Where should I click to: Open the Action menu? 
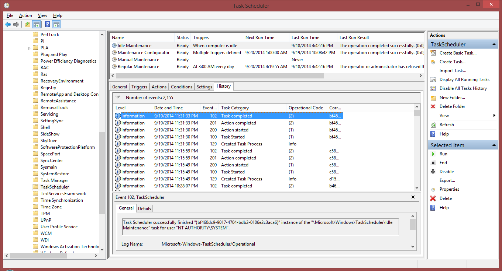click(25, 15)
